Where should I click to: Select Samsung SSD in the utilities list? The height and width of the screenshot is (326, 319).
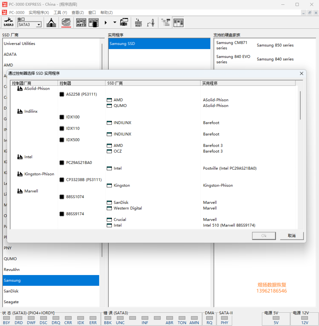point(159,44)
